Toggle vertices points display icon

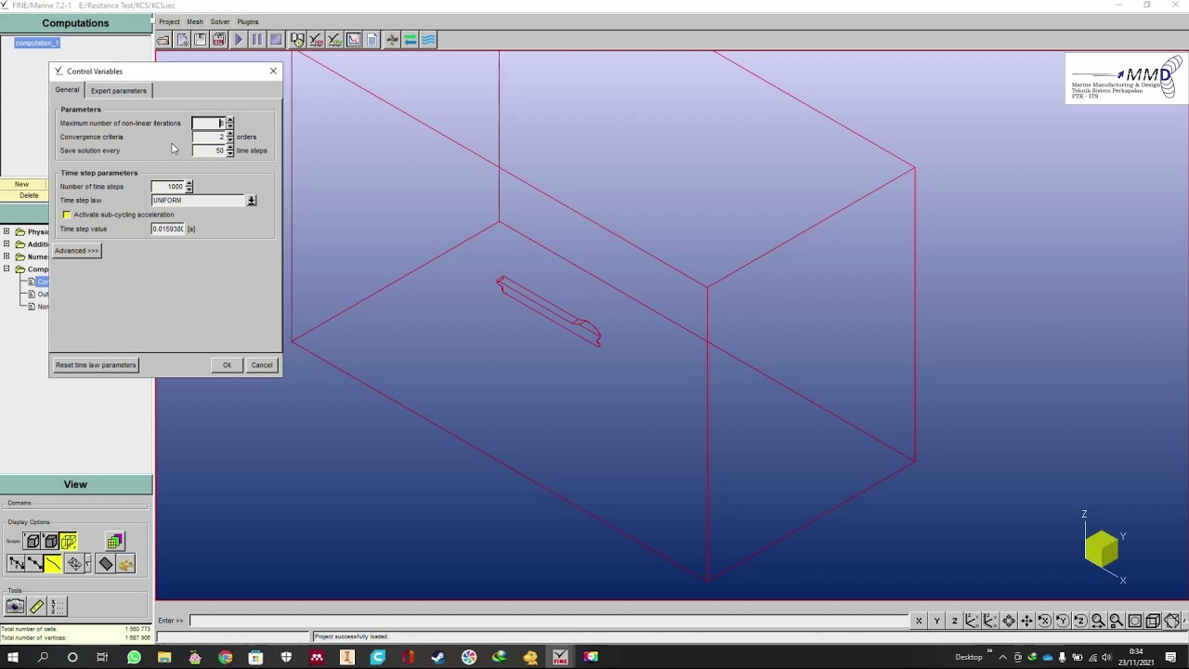click(34, 563)
